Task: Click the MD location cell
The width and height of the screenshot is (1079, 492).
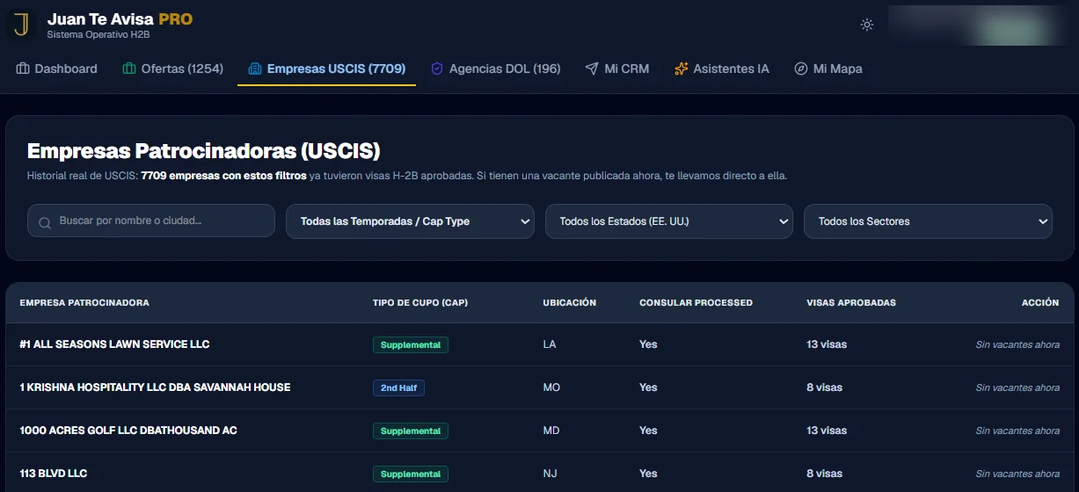Action: 551,430
